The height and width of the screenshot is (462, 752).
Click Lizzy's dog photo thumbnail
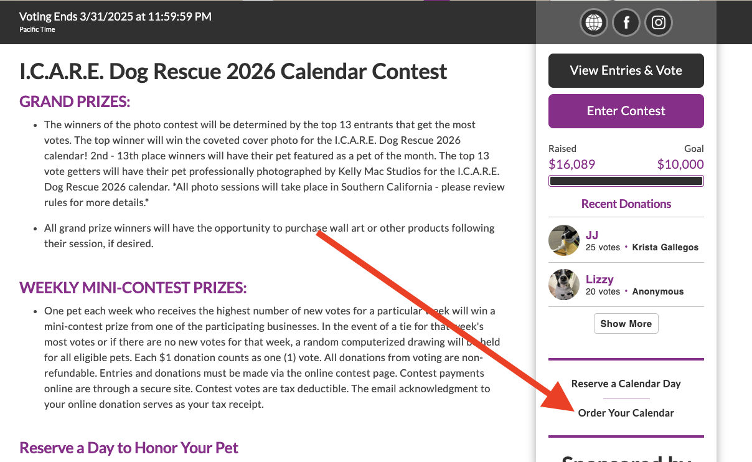(x=564, y=285)
